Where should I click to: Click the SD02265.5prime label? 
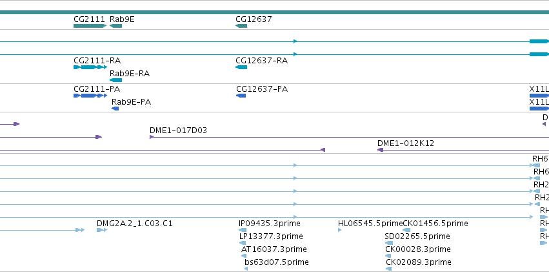417,236
